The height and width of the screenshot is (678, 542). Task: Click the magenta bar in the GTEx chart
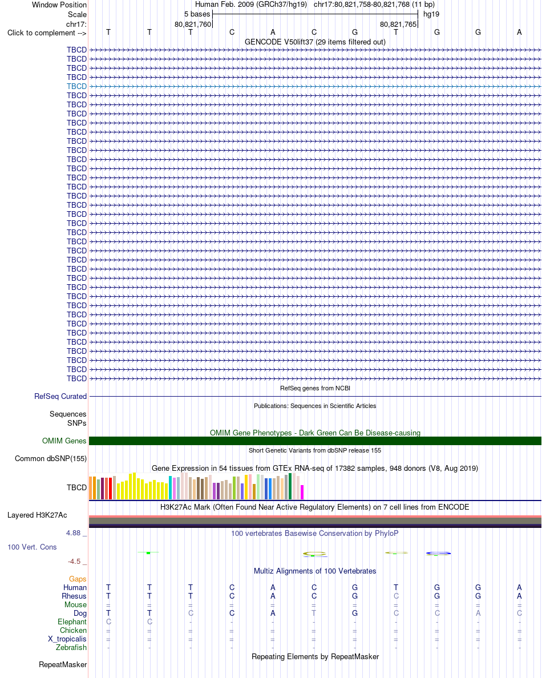click(x=302, y=493)
